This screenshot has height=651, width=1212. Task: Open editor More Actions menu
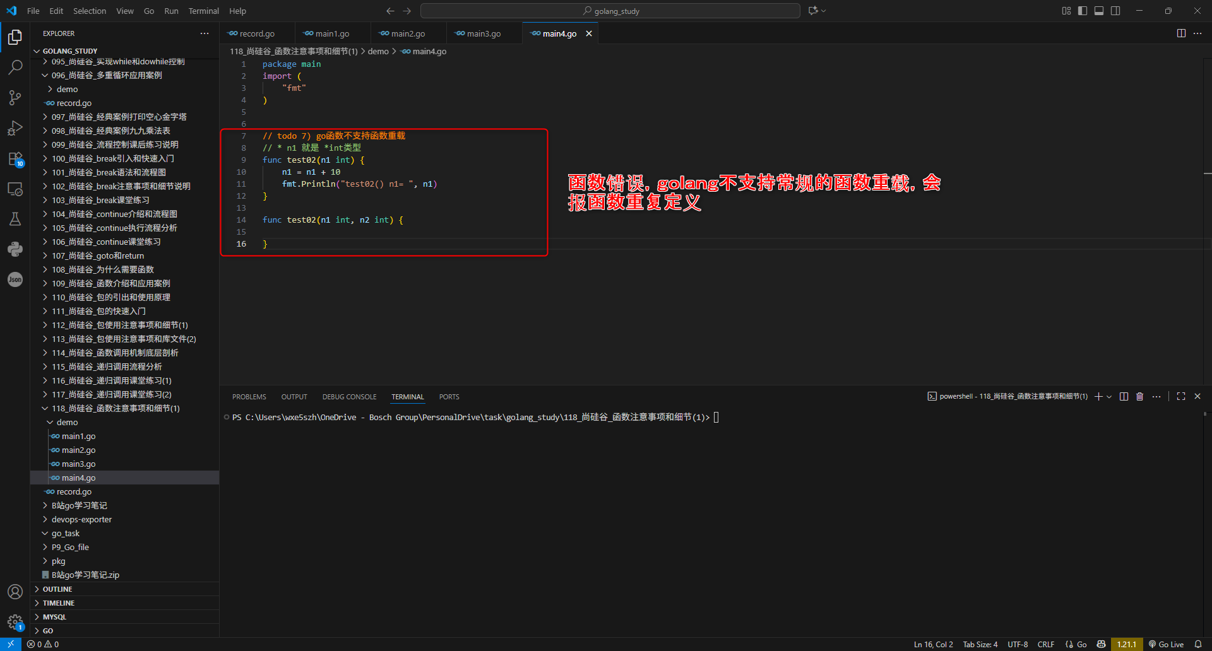click(x=1197, y=33)
